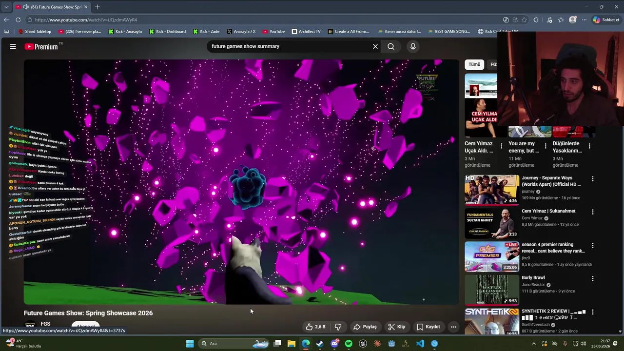Save the video with Kaydet button
Image resolution: width=624 pixels, height=351 pixels.
[x=429, y=327]
